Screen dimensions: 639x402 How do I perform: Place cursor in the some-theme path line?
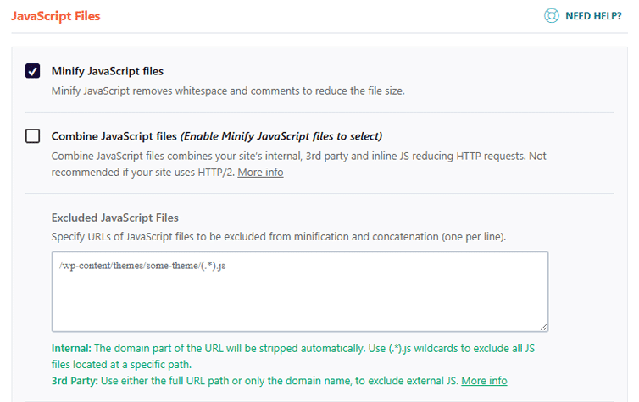point(142,266)
